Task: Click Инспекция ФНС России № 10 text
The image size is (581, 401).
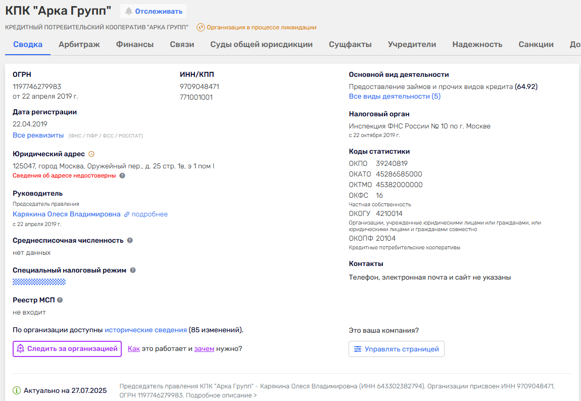Action: 419,126
